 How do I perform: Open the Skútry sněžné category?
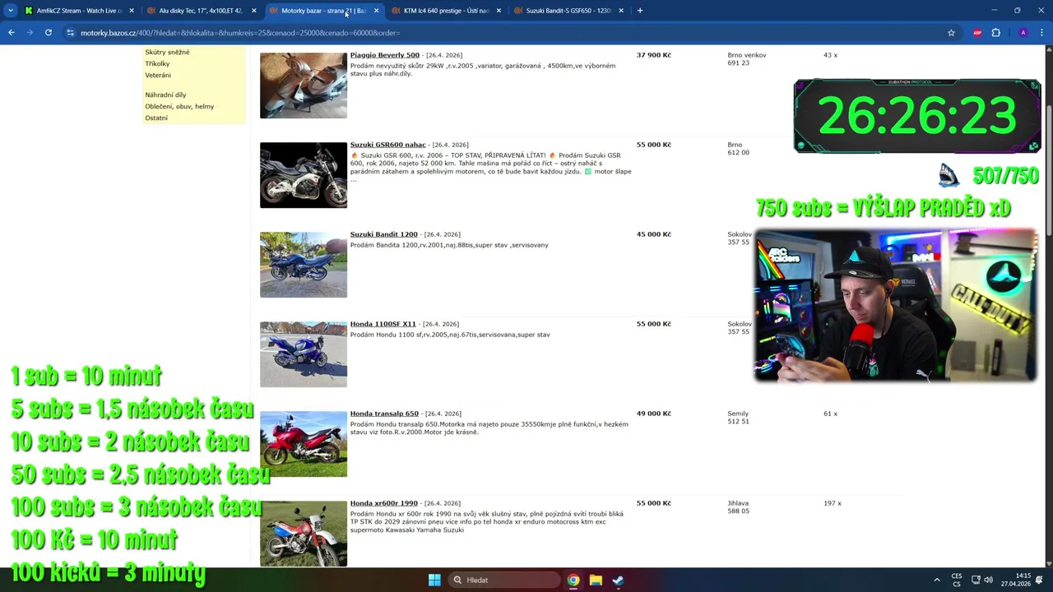click(167, 52)
